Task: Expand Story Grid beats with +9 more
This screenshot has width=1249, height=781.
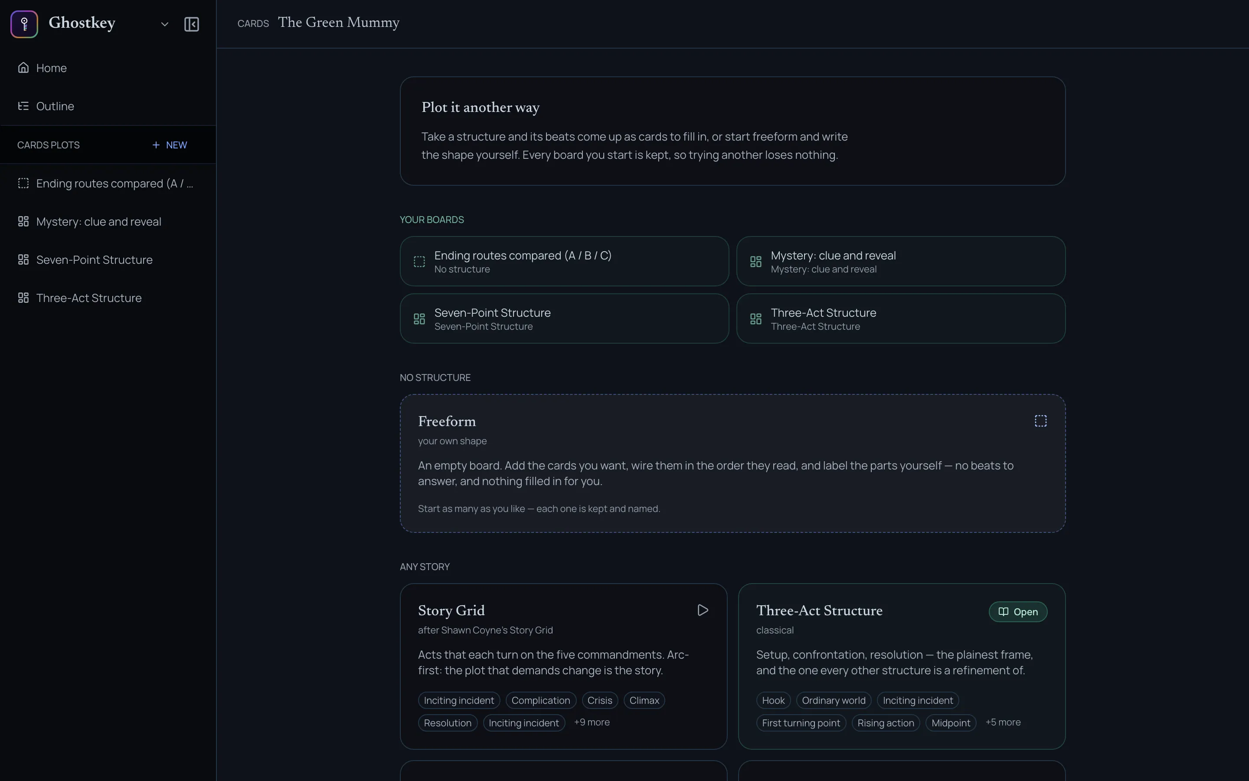Action: [x=592, y=722]
